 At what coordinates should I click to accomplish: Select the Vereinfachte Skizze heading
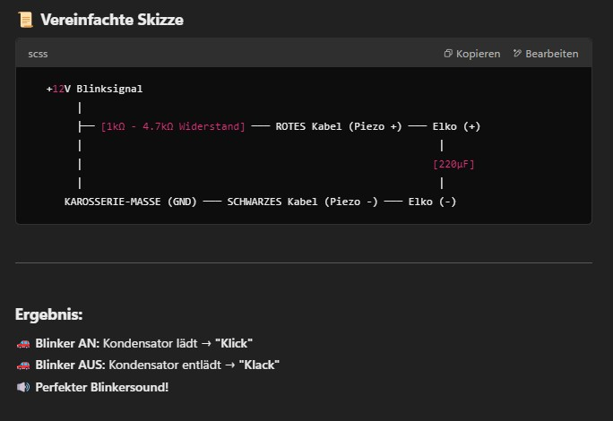click(x=111, y=19)
